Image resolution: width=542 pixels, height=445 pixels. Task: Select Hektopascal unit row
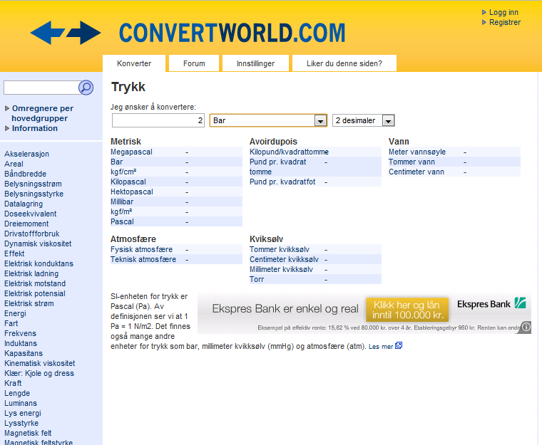click(x=176, y=192)
